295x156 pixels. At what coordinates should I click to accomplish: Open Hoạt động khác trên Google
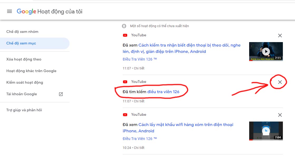pos(31,71)
